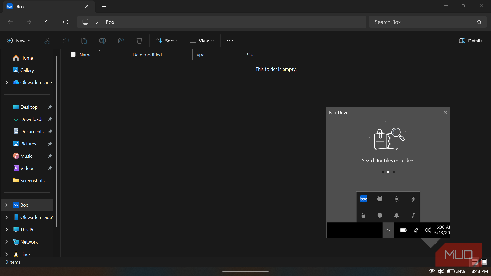Click the Rename icon in the toolbar
Image resolution: width=491 pixels, height=276 pixels.
(x=103, y=41)
